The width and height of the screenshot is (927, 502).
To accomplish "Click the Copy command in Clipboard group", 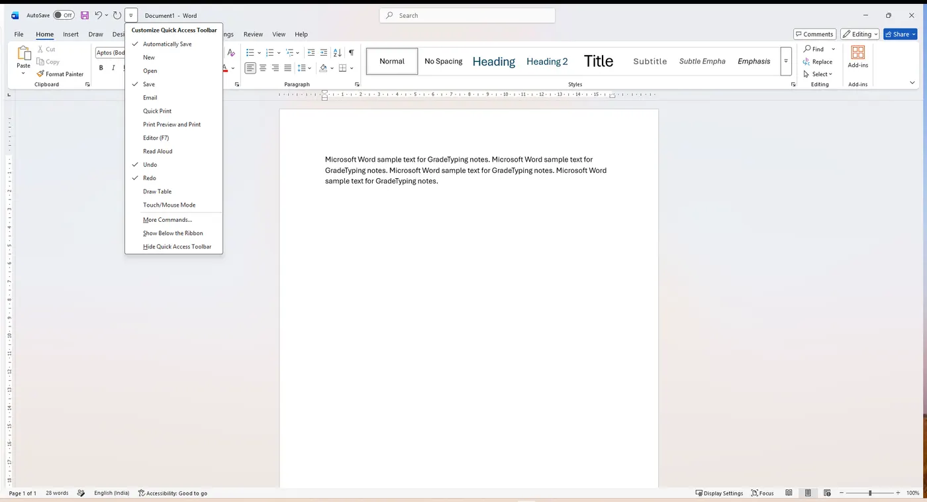I will click(48, 62).
